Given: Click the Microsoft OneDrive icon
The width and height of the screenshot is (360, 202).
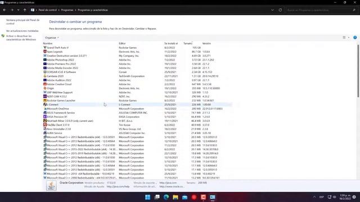Looking at the screenshot, I should (45, 108).
